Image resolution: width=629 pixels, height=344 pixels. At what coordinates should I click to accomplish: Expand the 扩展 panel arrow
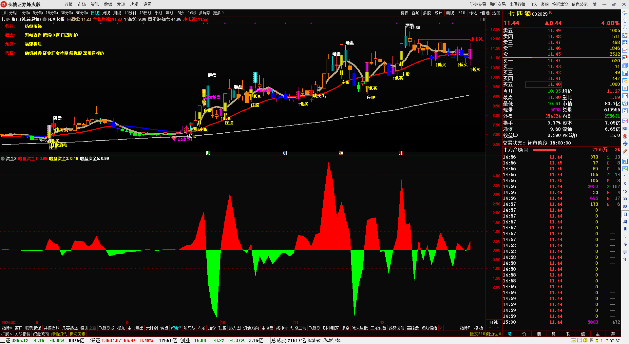(x=7, y=334)
